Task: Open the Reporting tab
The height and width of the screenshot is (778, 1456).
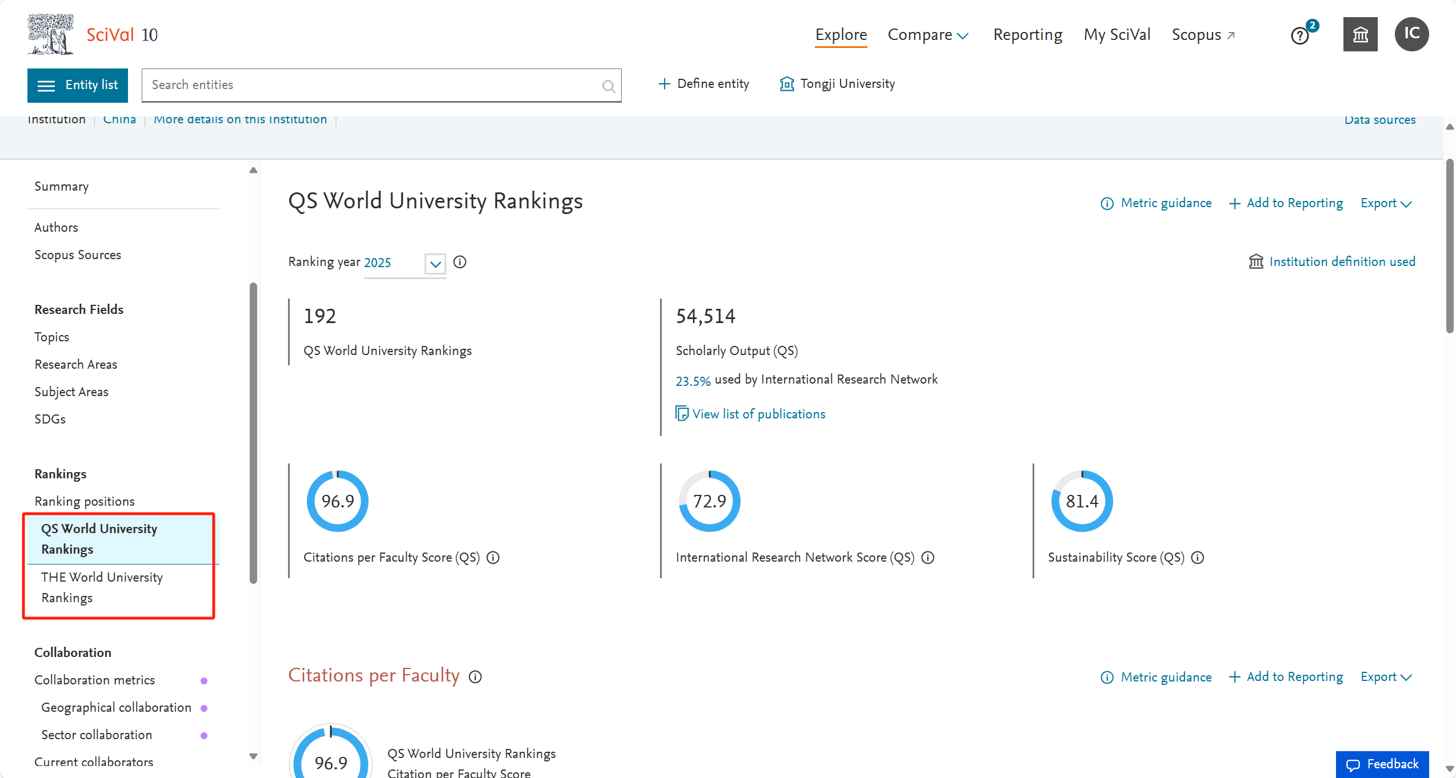Action: [x=1028, y=35]
